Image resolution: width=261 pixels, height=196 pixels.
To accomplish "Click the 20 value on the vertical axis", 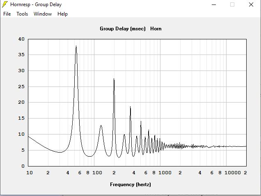I will (21, 102).
